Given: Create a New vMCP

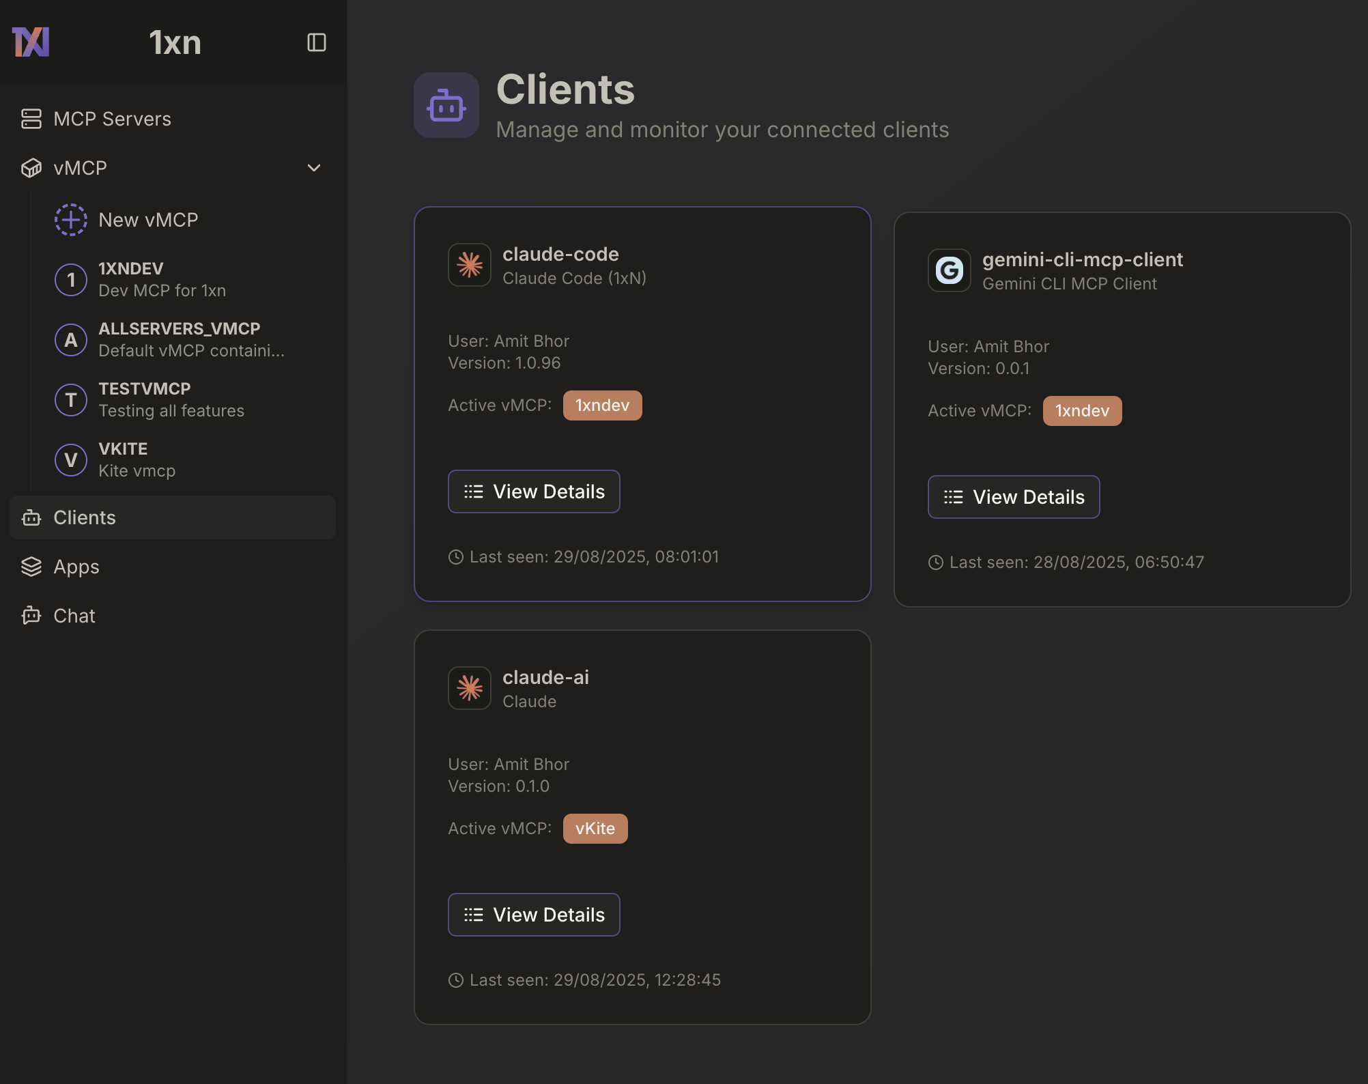Looking at the screenshot, I should (147, 220).
